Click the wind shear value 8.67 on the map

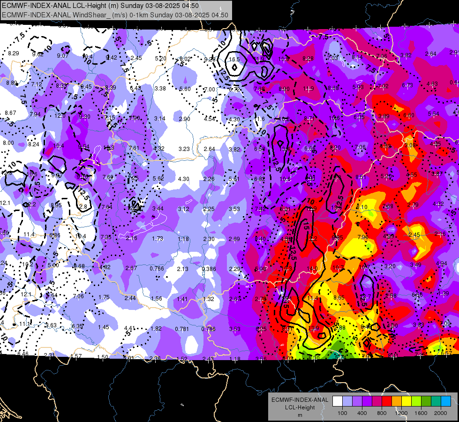point(10,113)
